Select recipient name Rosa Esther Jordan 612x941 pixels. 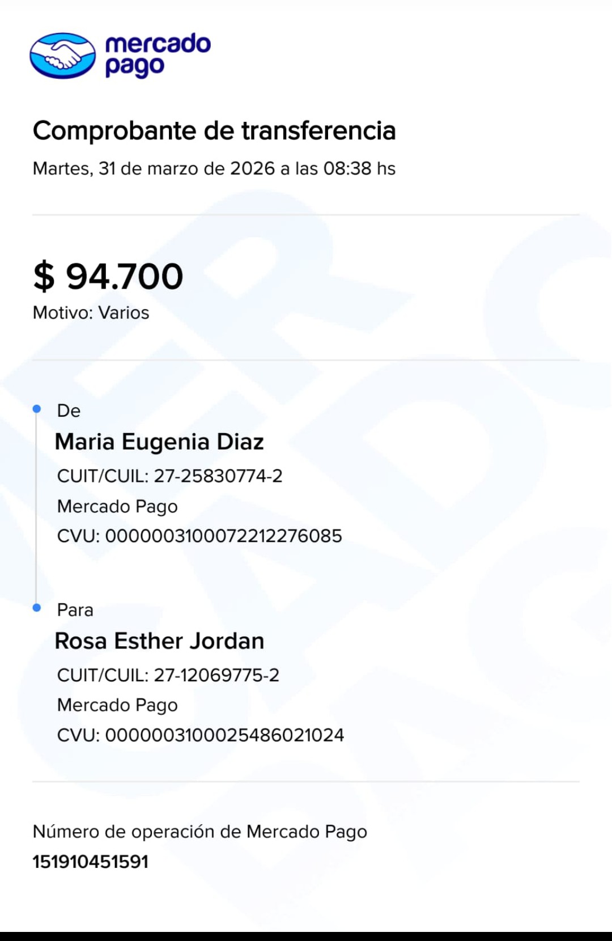point(159,641)
